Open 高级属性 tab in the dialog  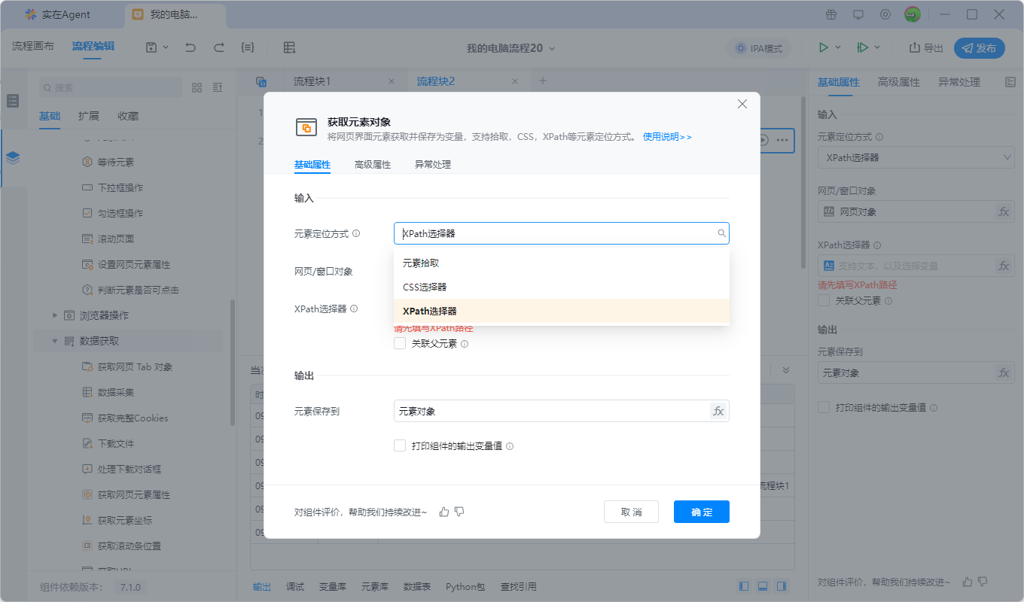coord(373,164)
